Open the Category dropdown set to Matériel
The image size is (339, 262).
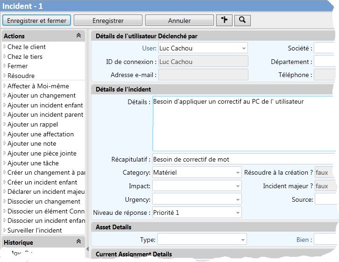pyautogui.click(x=237, y=172)
